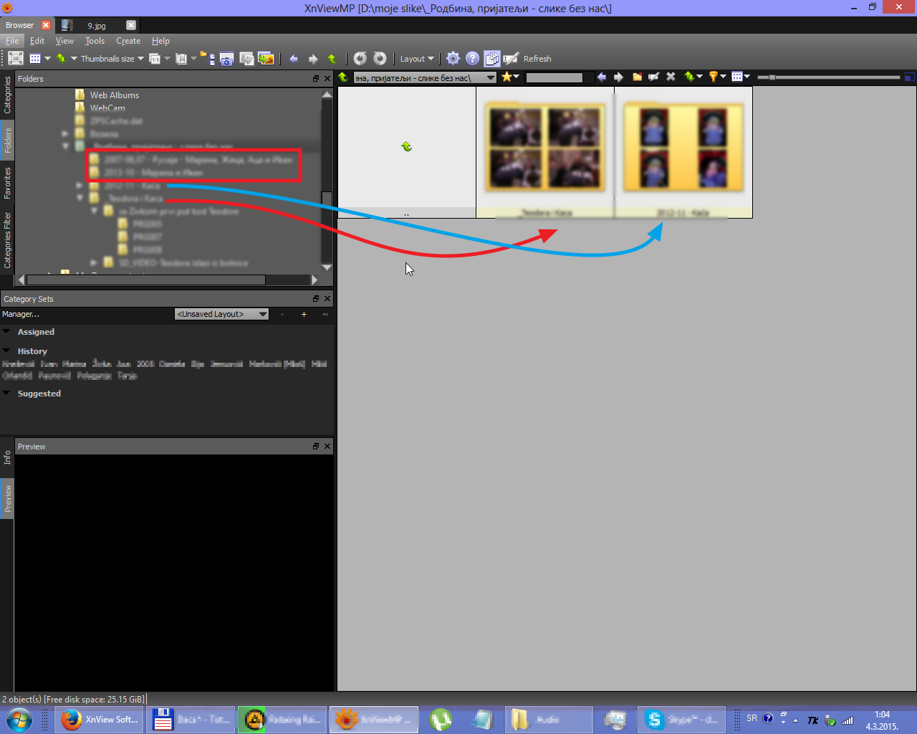Image resolution: width=917 pixels, height=734 pixels.
Task: Close the Folders panel
Action: (x=327, y=79)
